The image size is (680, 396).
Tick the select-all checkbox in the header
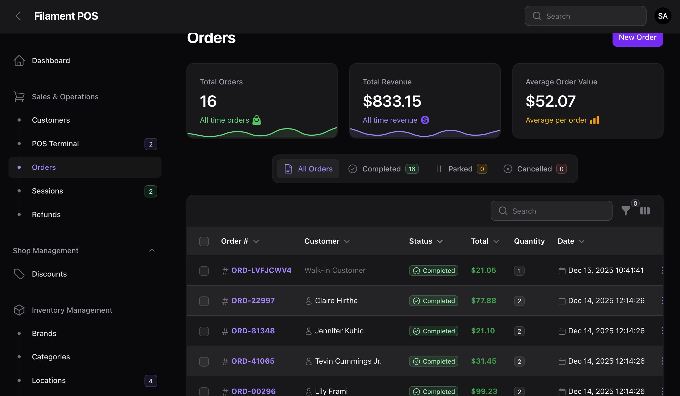coord(204,241)
